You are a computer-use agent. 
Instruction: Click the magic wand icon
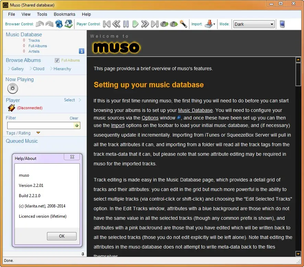coord(183,24)
